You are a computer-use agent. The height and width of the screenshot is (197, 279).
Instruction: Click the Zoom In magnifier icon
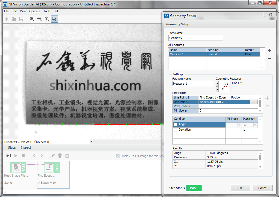32,19
